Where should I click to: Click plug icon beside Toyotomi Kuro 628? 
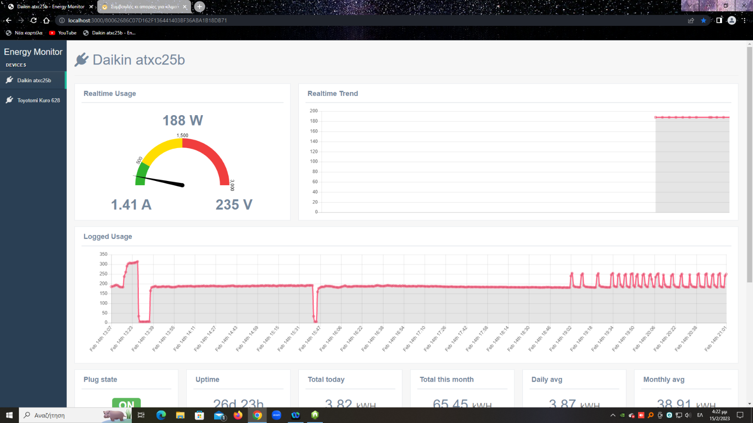(9, 100)
